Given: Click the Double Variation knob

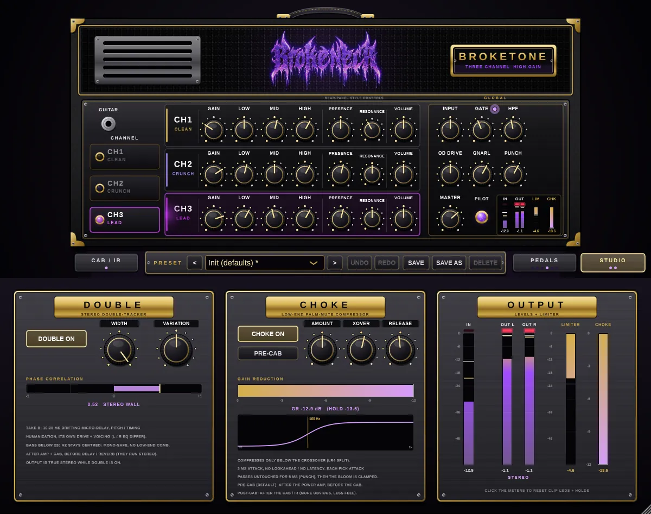Looking at the screenshot, I should click(x=176, y=350).
